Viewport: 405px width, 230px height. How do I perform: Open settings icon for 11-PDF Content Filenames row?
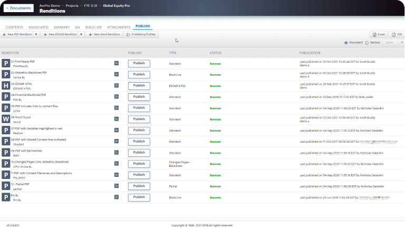pyautogui.click(x=117, y=175)
